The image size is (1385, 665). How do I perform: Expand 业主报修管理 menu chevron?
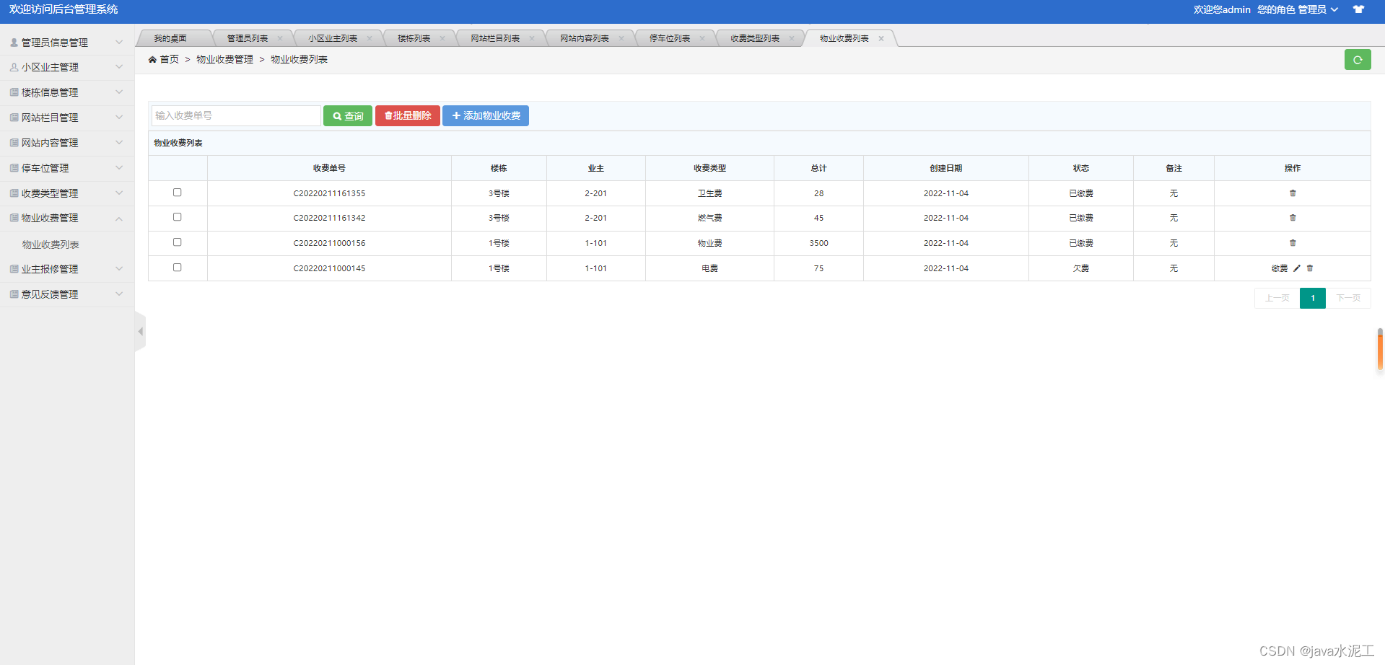click(x=119, y=269)
